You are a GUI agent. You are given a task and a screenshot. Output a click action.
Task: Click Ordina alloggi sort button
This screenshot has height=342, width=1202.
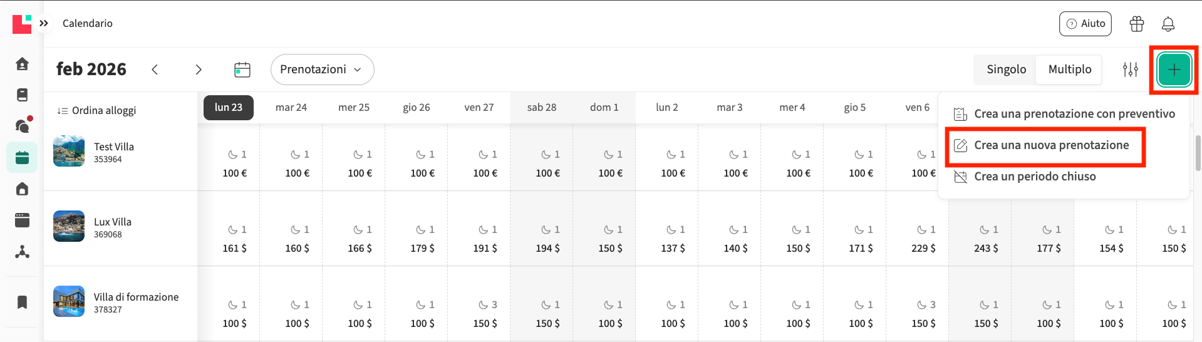(x=96, y=111)
